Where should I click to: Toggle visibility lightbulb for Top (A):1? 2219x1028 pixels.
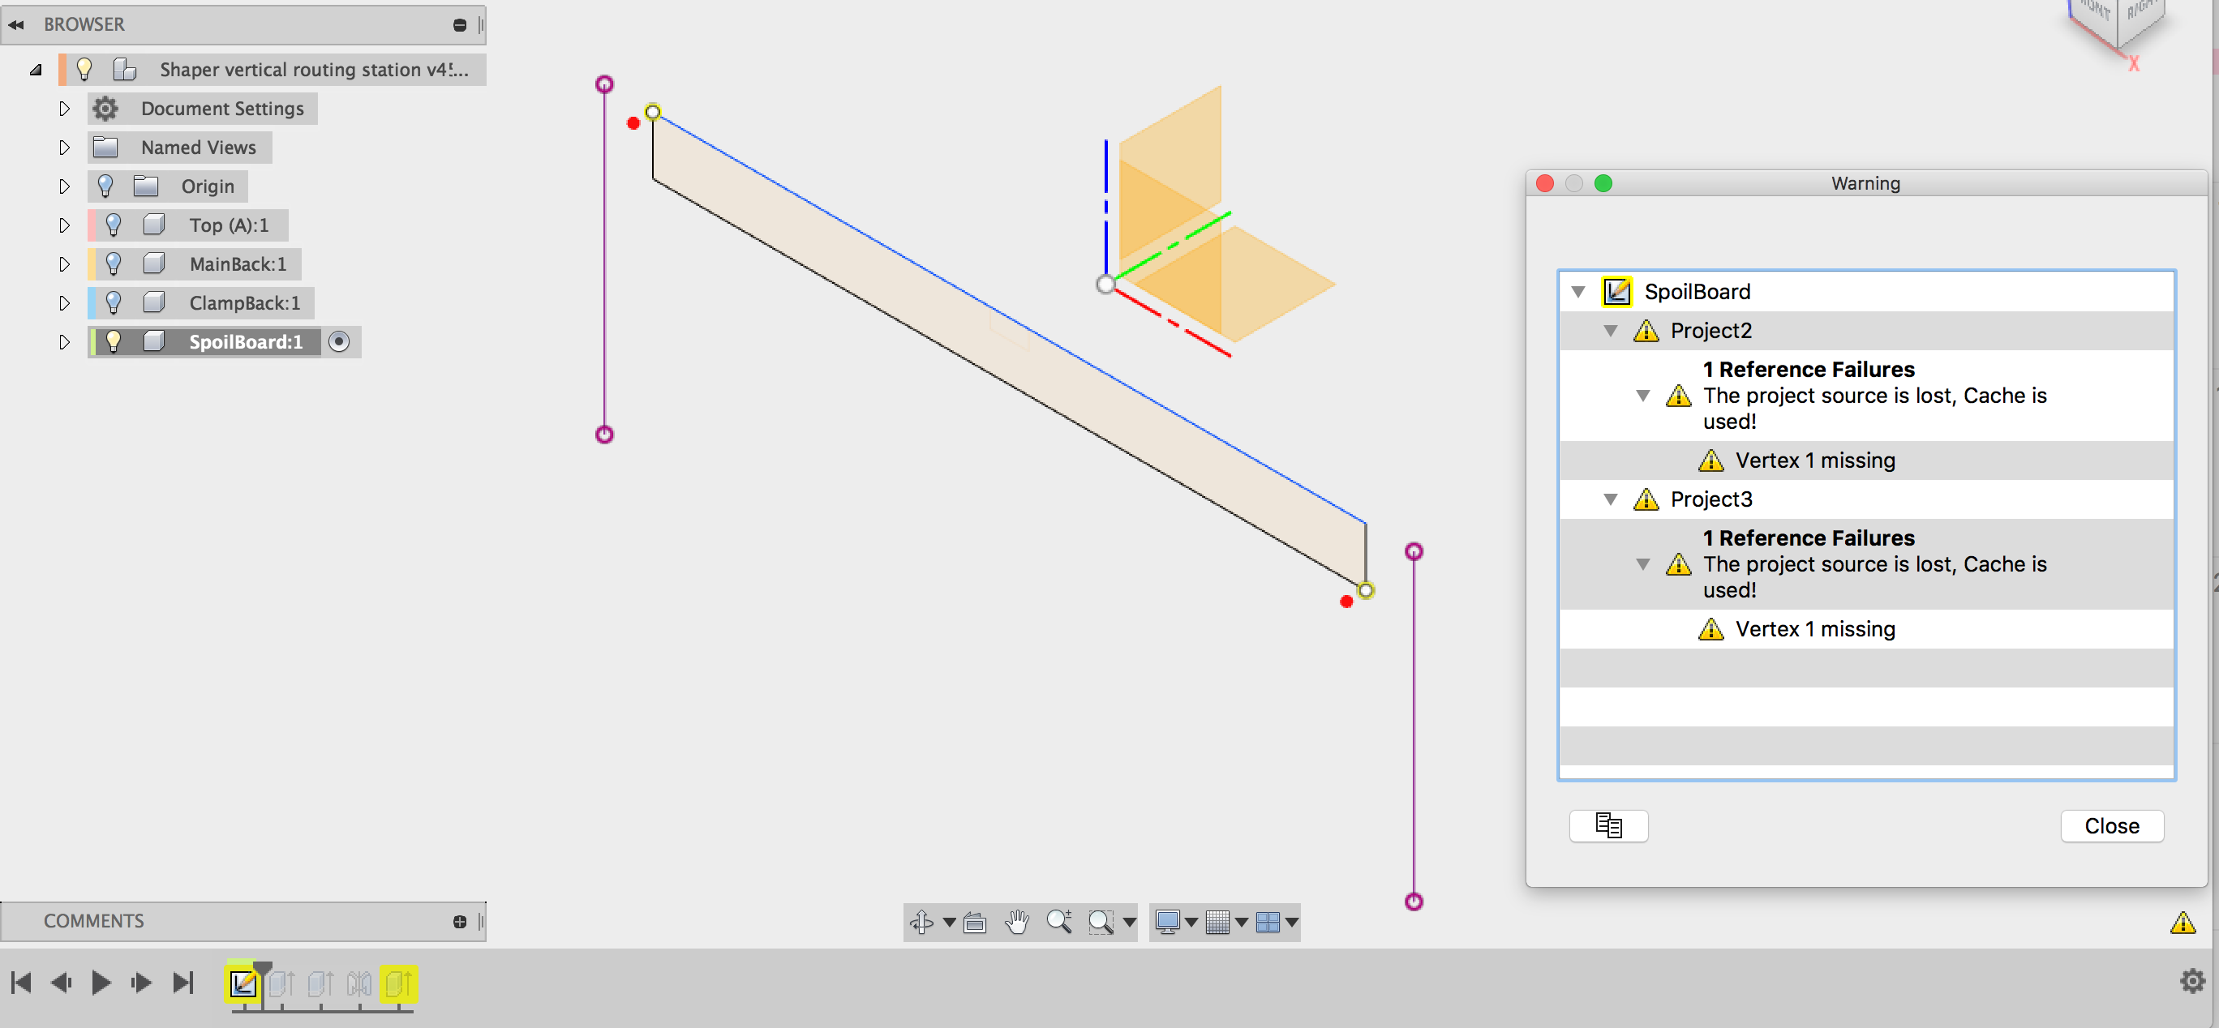coord(114,225)
